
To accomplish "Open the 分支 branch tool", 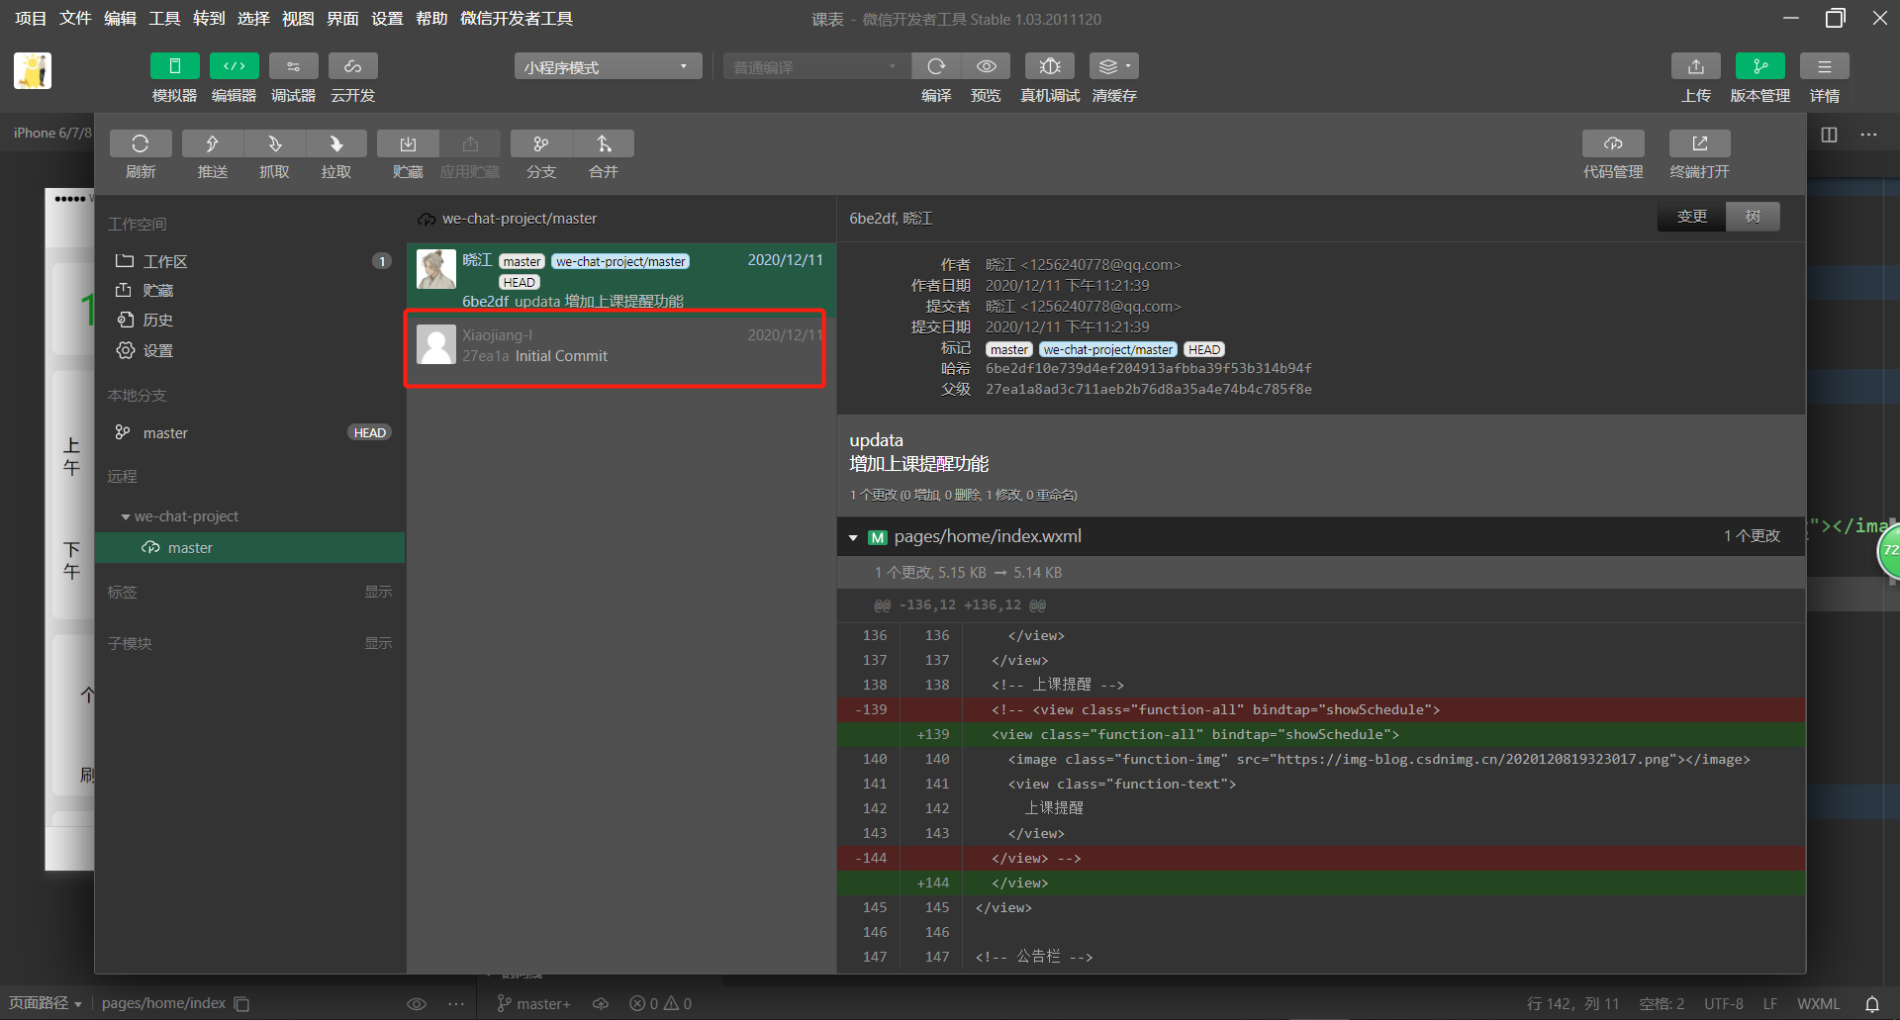I will pos(540,143).
